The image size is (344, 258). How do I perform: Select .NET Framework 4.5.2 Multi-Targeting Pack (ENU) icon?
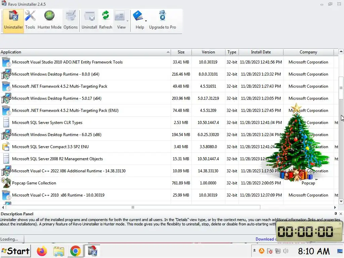click(x=6, y=110)
